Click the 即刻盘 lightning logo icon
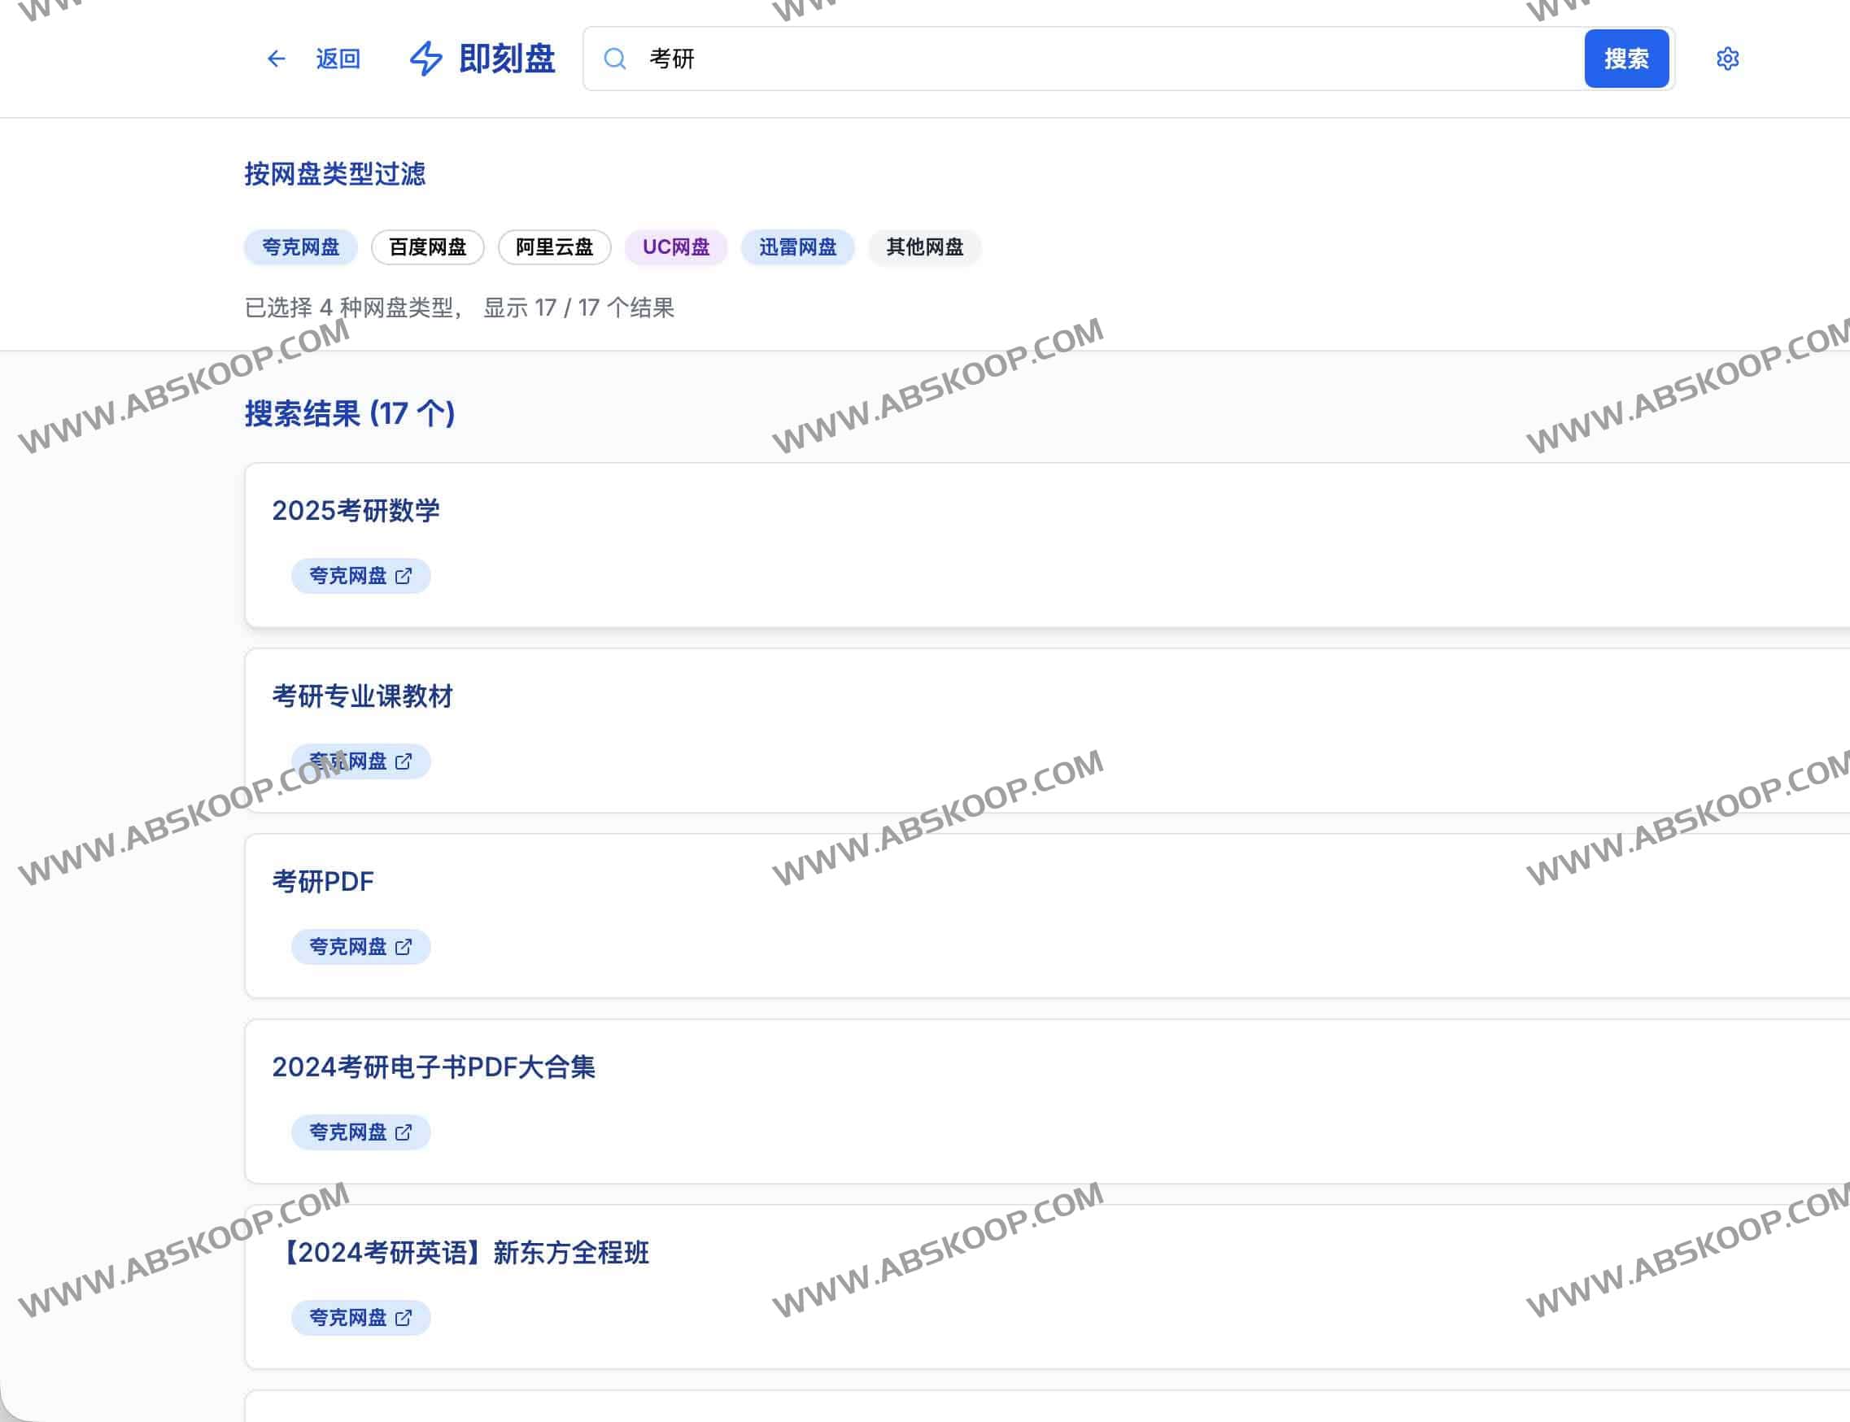 [x=425, y=59]
